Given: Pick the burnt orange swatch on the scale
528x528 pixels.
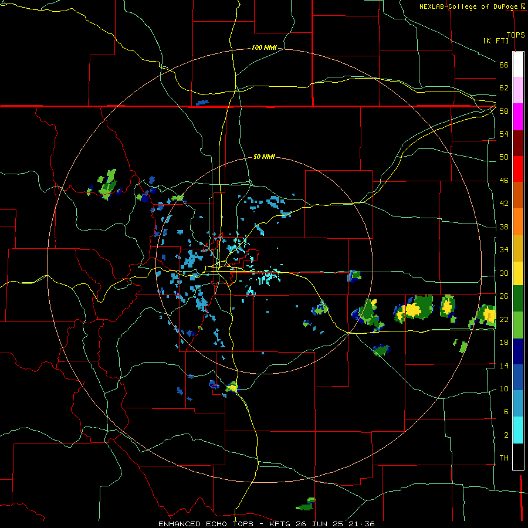Looking at the screenshot, I should pyautogui.click(x=518, y=195).
